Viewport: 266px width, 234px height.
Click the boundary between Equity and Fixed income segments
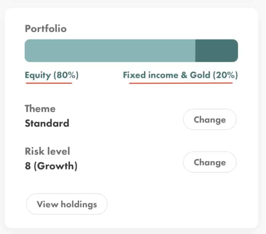(195, 51)
